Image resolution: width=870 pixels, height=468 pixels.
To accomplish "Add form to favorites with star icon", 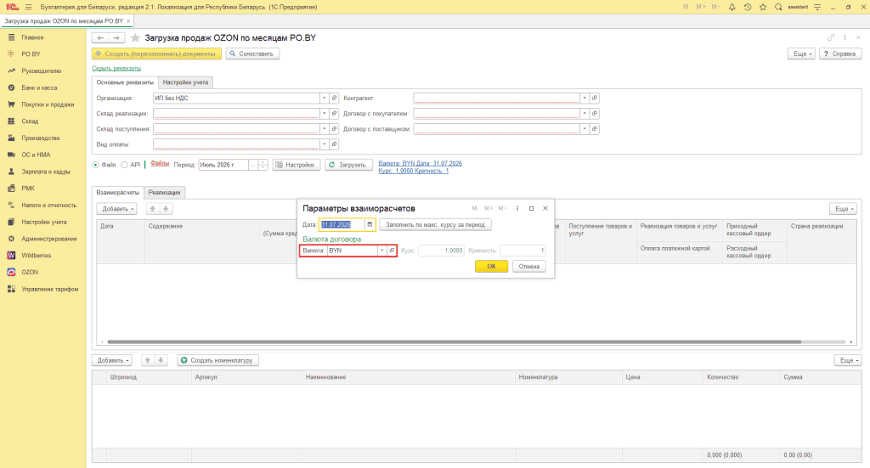I will point(135,38).
